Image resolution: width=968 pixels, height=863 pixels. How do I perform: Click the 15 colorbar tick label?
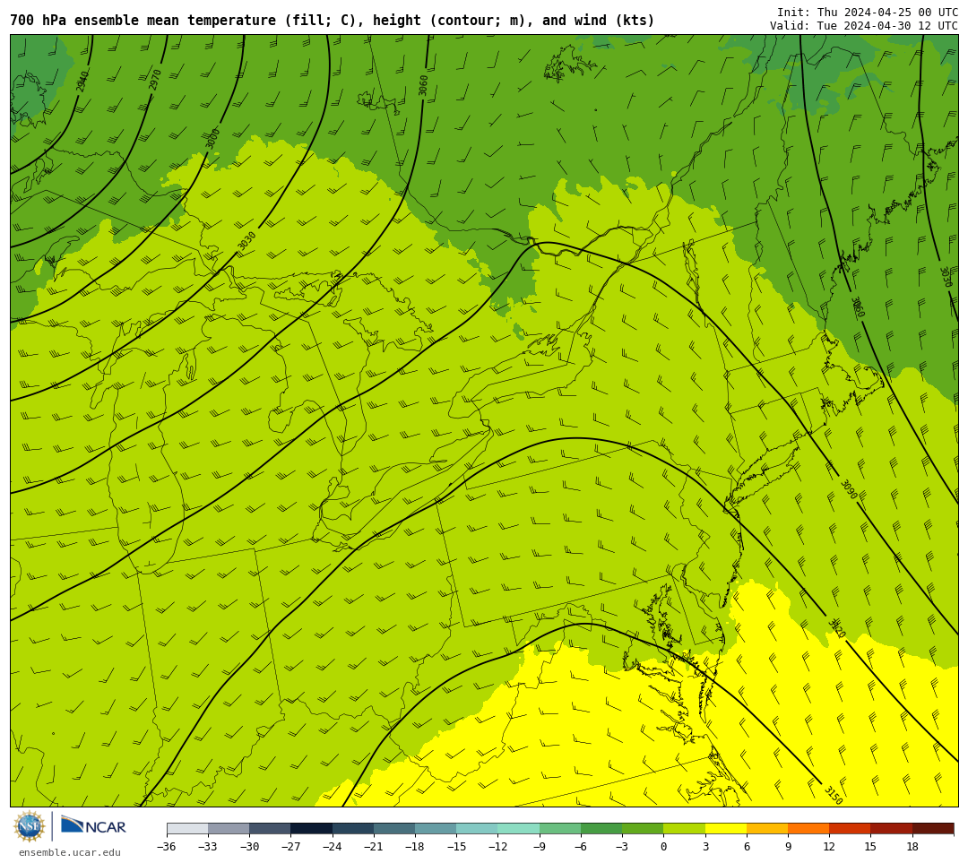pos(870,846)
